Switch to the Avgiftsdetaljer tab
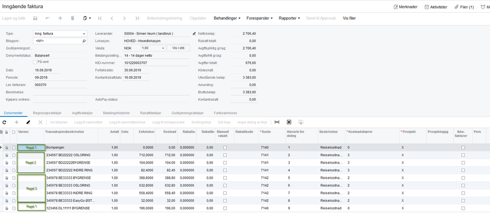Screen dimensions: 490x224 pos(82,113)
